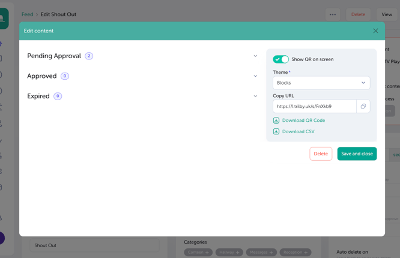This screenshot has width=400, height=258.
Task: Click Save and close
Action: point(357,154)
